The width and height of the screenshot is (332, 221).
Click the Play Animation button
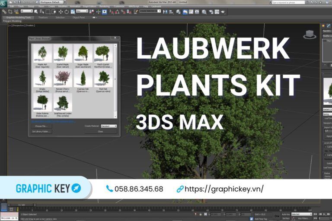tap(324, 214)
